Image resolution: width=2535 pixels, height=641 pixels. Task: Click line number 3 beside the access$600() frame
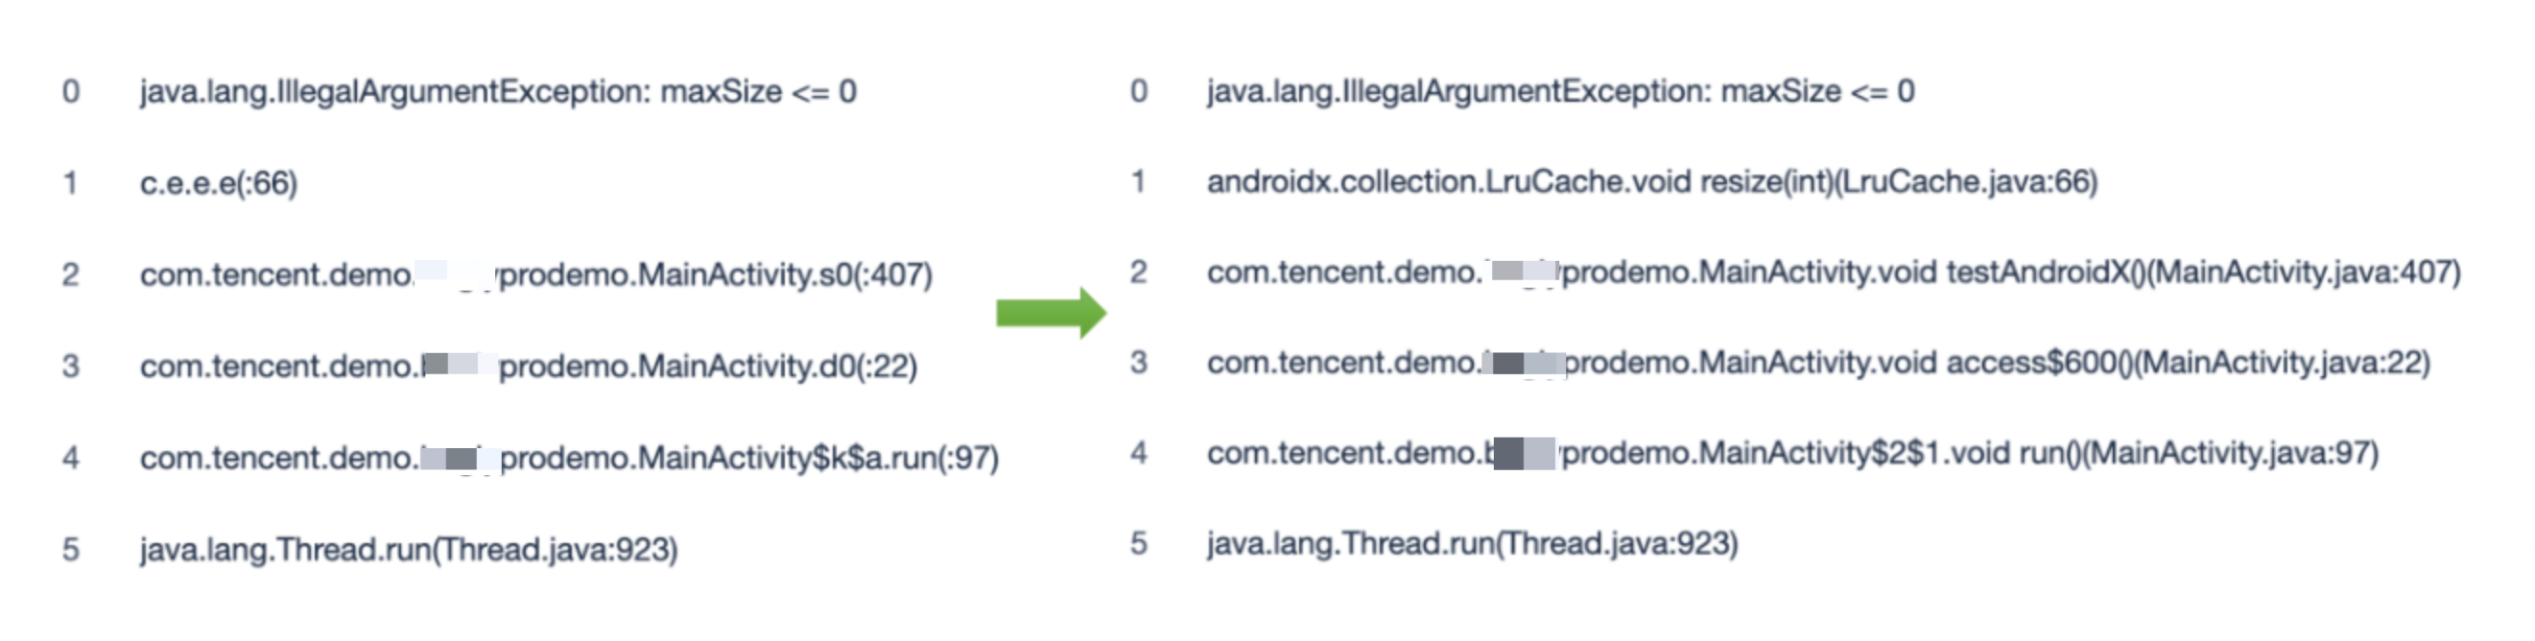pos(1138,364)
